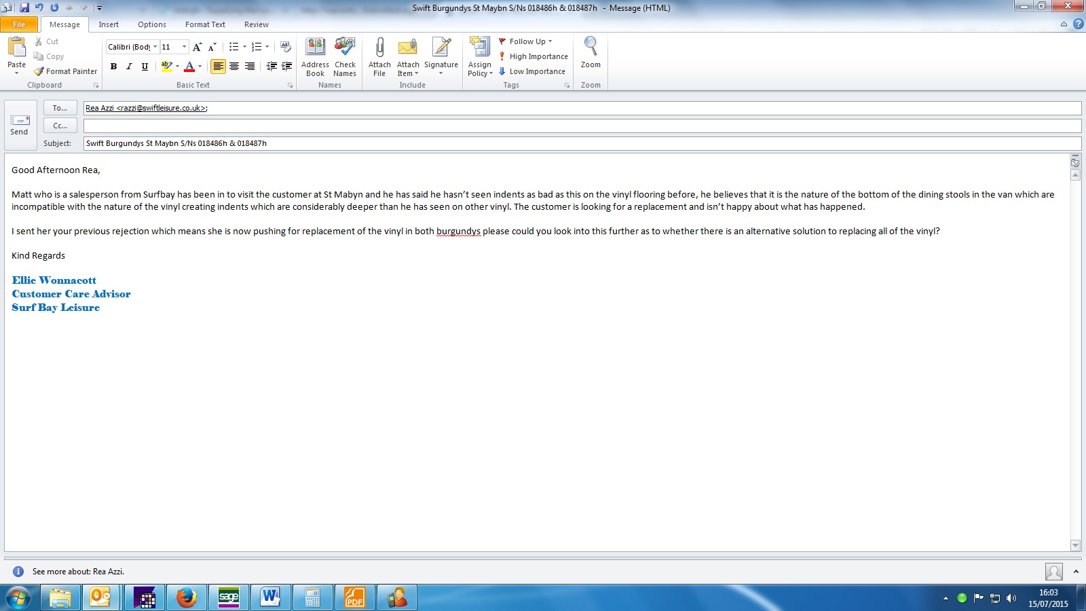The image size is (1086, 611).
Task: Expand the People Pane arrow
Action: point(1076,572)
